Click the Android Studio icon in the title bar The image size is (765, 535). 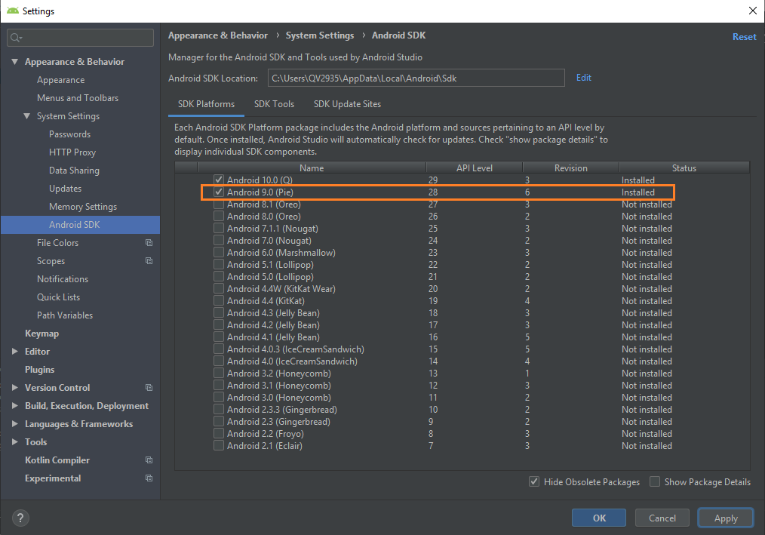pos(13,11)
